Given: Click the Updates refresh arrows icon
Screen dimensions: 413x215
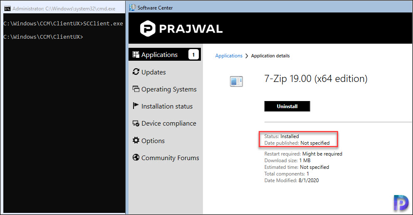Looking at the screenshot, I should pyautogui.click(x=136, y=72).
